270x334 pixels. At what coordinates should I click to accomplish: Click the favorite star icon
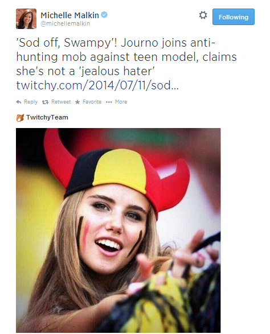pos(77,102)
